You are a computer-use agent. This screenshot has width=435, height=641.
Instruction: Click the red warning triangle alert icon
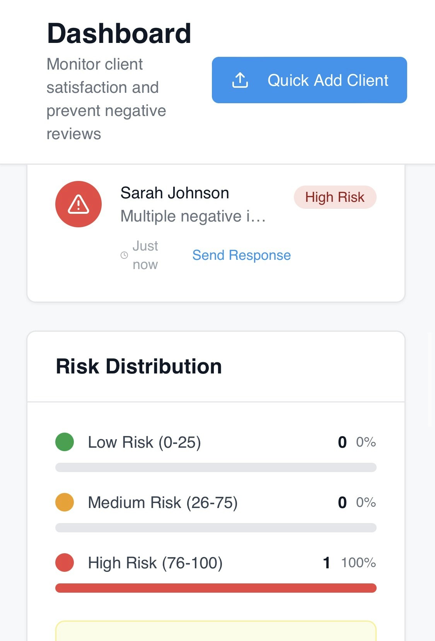tap(78, 204)
